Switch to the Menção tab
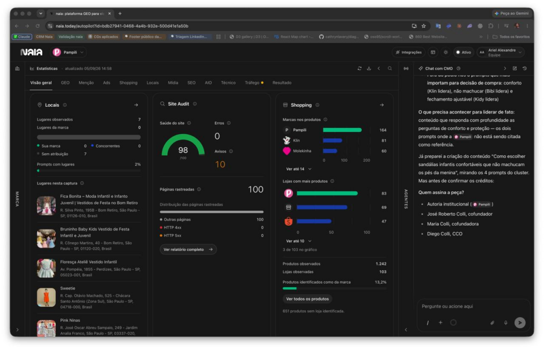Viewport: 544px width, 349px height. point(86,82)
